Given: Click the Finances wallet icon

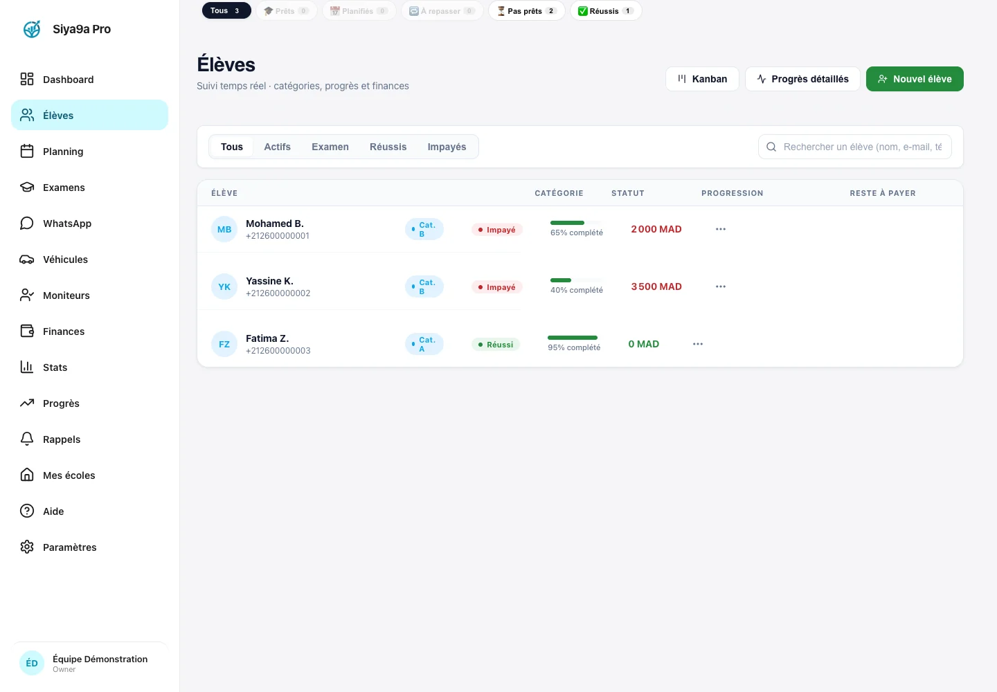Looking at the screenshot, I should point(27,331).
